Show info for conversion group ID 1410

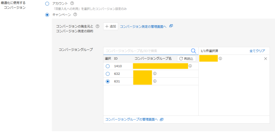pyautogui.click(x=190, y=66)
